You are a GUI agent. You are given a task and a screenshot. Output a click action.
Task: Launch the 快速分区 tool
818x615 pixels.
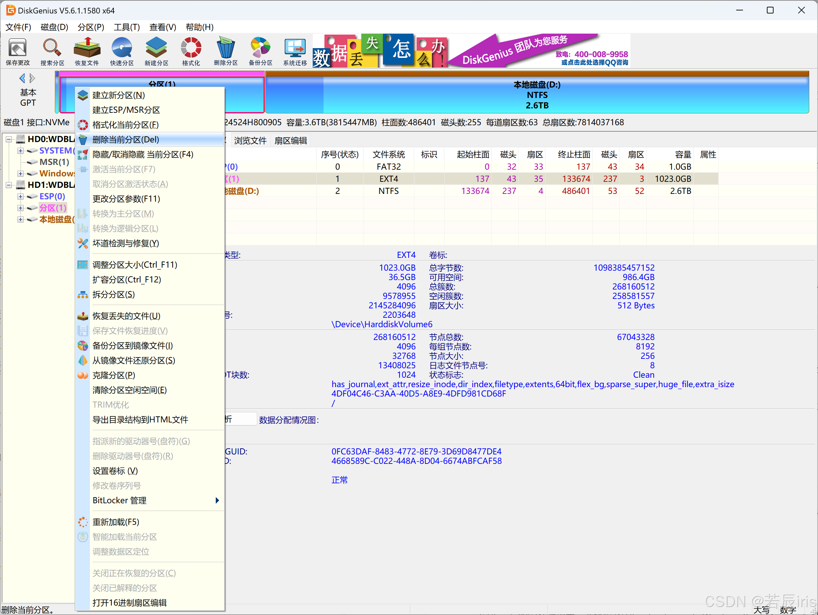point(122,52)
